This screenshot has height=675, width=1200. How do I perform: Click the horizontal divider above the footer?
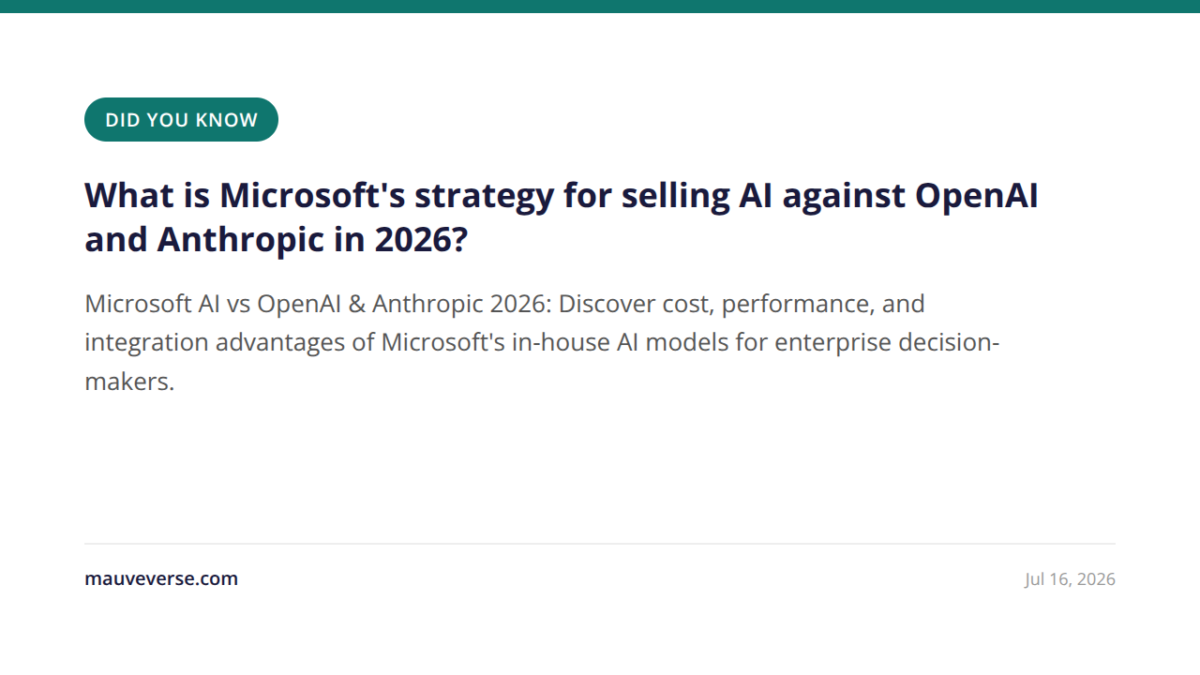pyautogui.click(x=600, y=544)
